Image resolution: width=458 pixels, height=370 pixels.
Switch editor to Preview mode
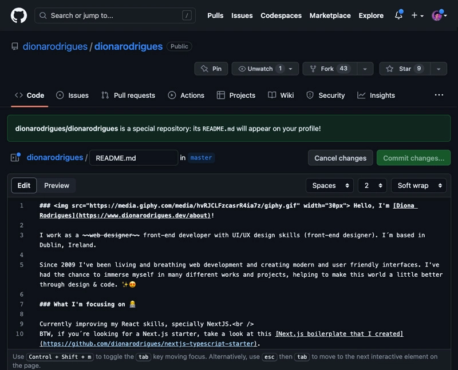pos(57,185)
